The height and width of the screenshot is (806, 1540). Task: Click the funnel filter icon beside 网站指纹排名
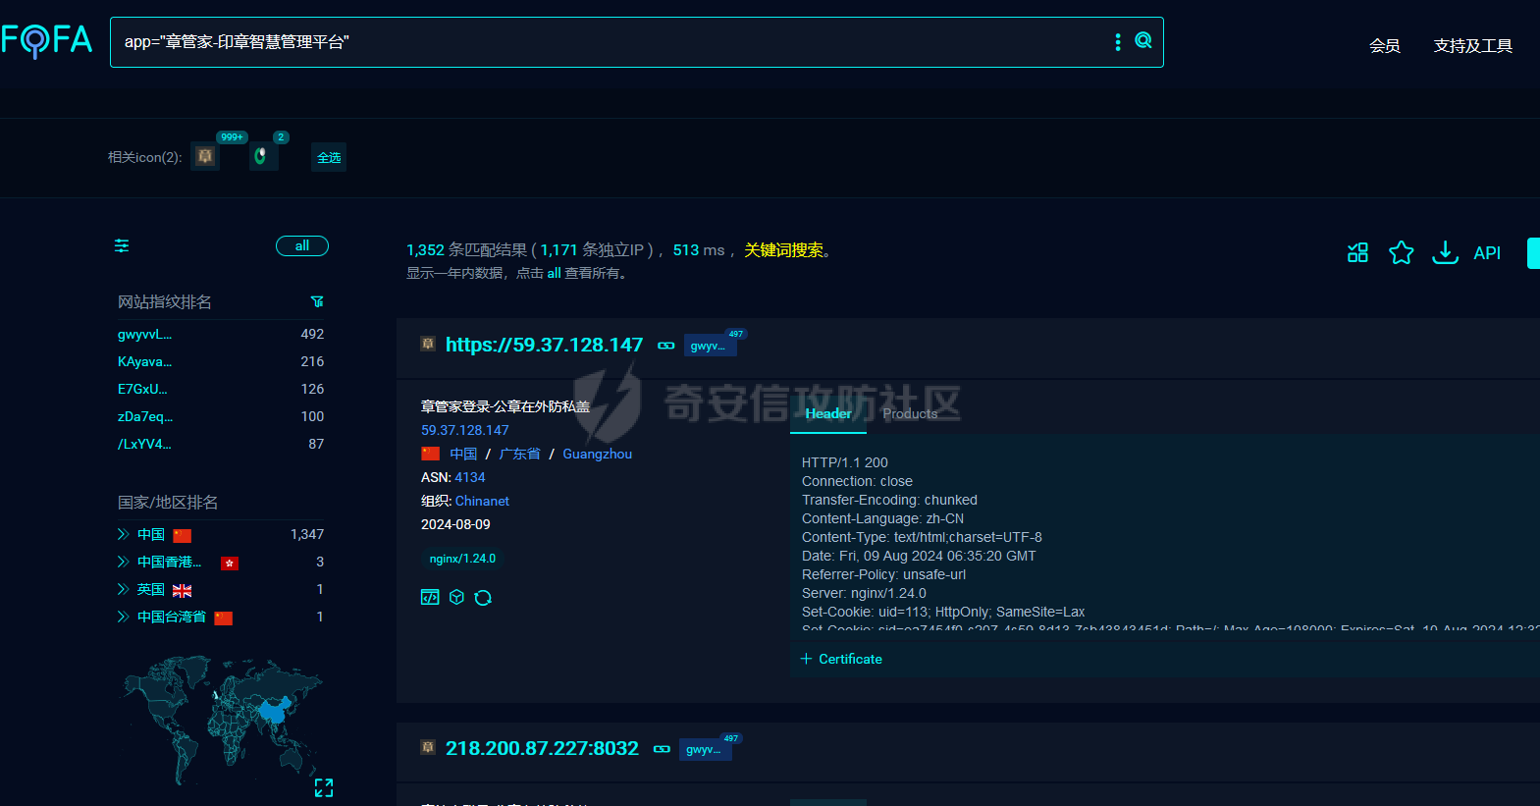pos(317,301)
